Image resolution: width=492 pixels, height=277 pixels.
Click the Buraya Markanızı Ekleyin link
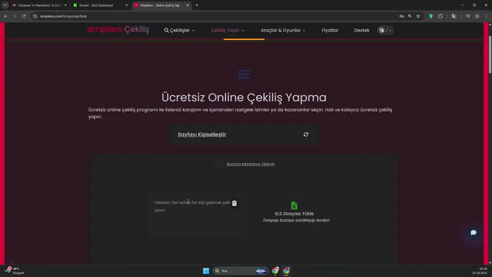click(x=251, y=164)
